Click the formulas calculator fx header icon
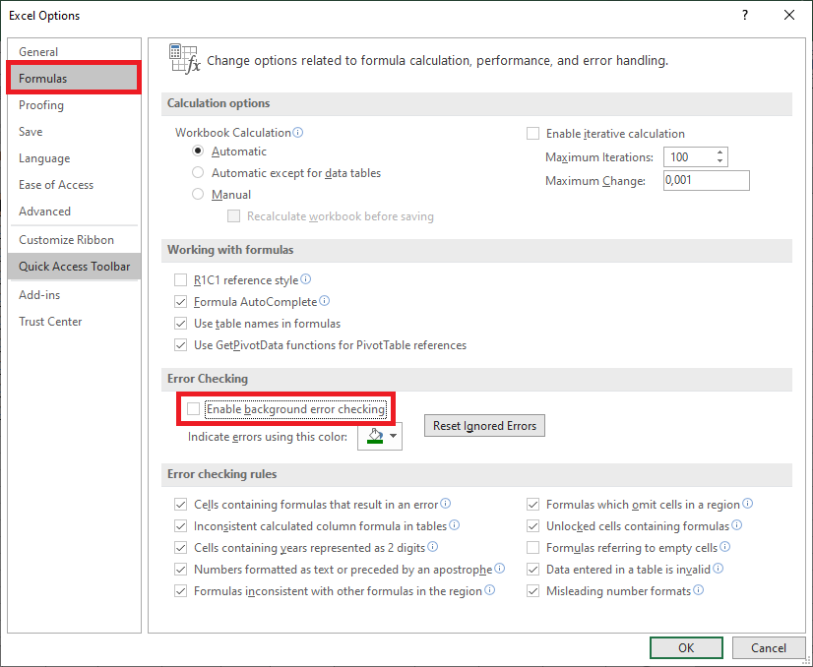Screen dimensions: 813x667 coord(185,59)
